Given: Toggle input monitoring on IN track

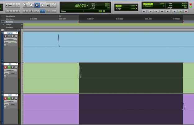Looking at the screenshot, I should coord(9,67).
